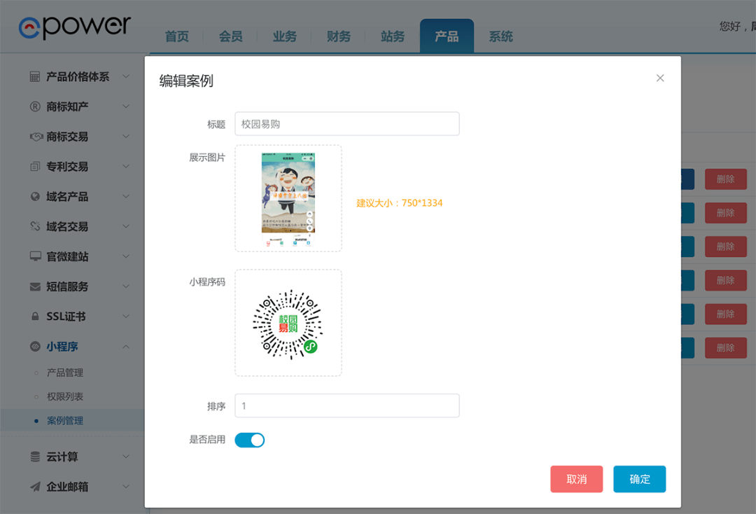Expand the 企业邮箱 menu chevron
756x514 pixels.
pyautogui.click(x=126, y=487)
